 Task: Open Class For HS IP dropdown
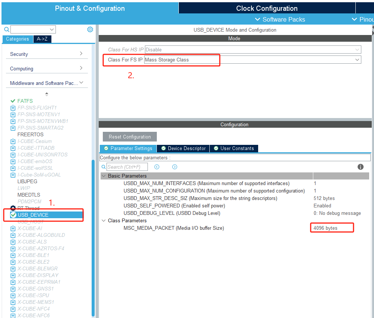[x=357, y=50]
